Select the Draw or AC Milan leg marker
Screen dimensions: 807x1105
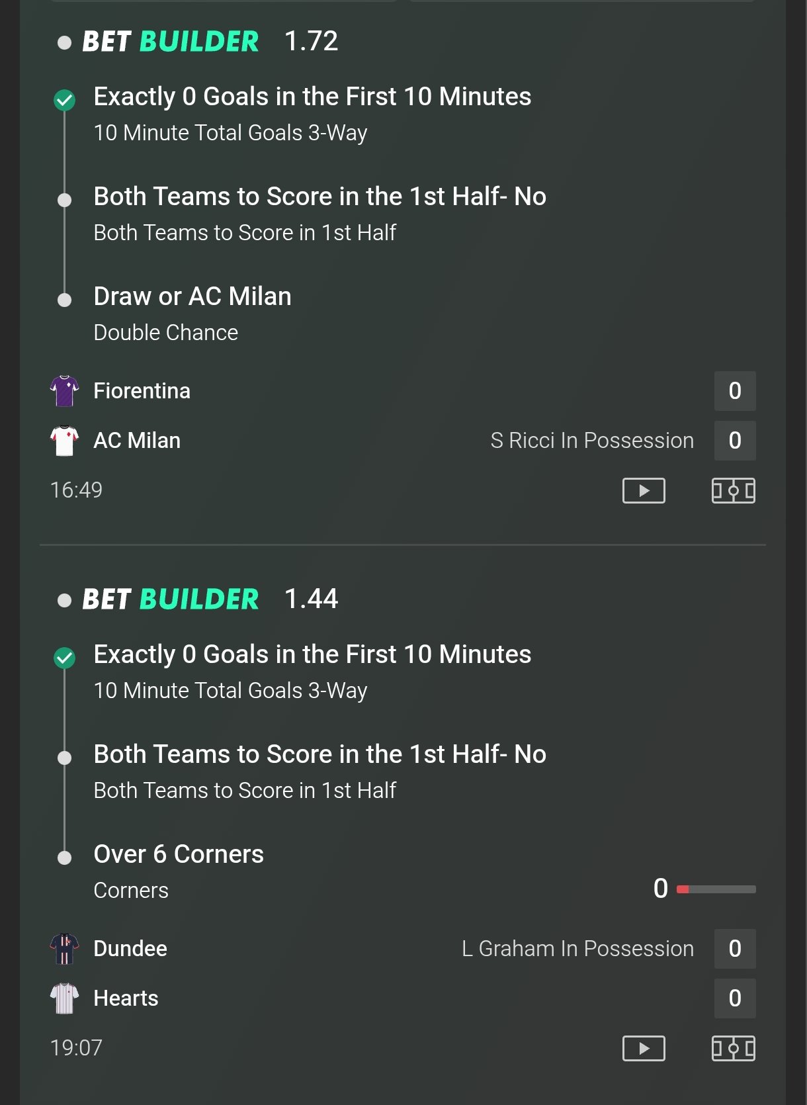[x=65, y=300]
